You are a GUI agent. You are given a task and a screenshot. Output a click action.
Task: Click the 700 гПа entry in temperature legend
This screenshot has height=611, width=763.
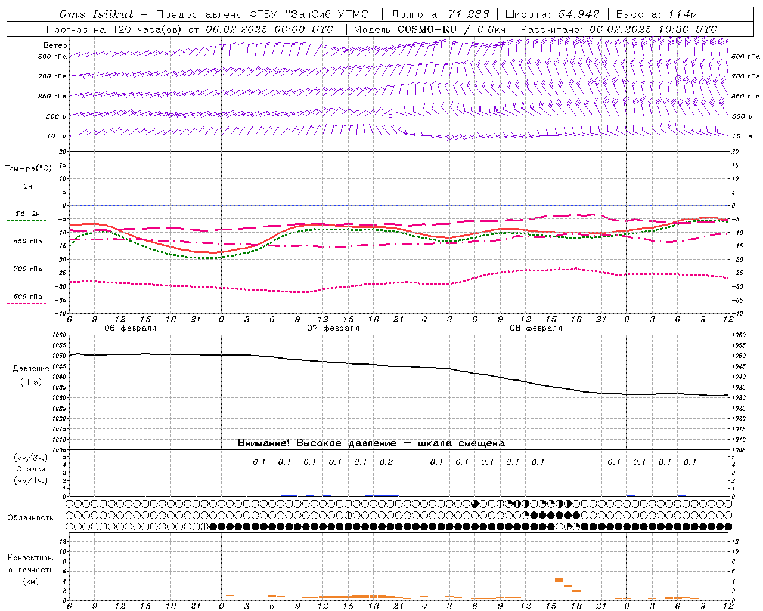pos(28,269)
